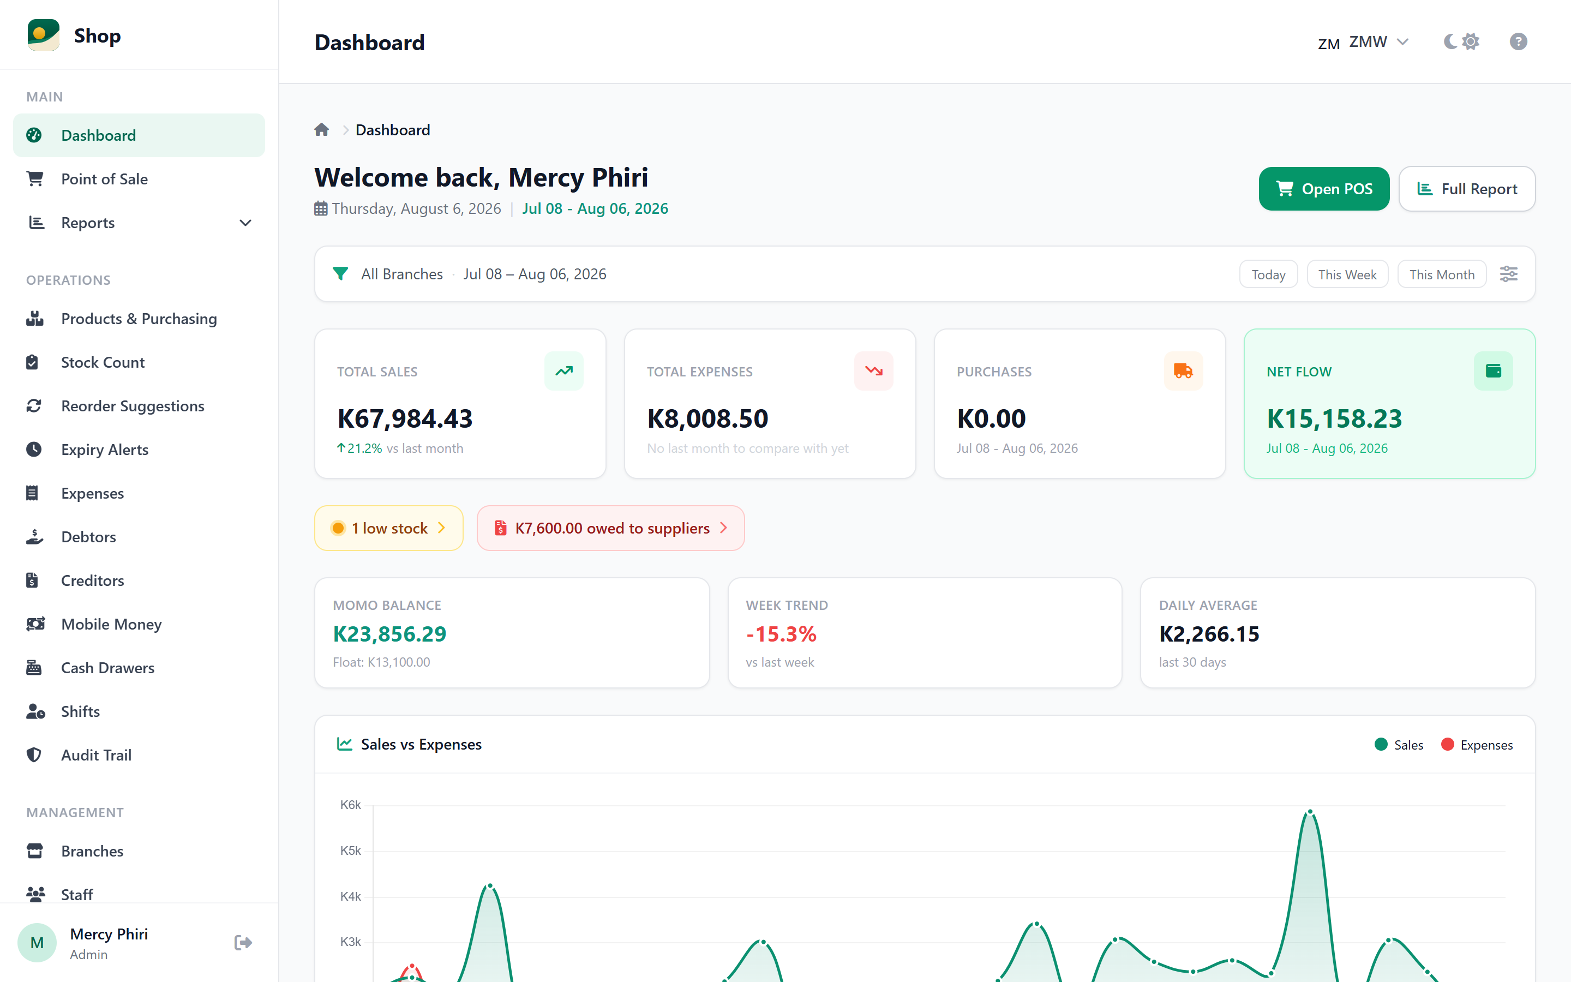
Task: Click the Debtors hand-coin icon
Action: [34, 536]
